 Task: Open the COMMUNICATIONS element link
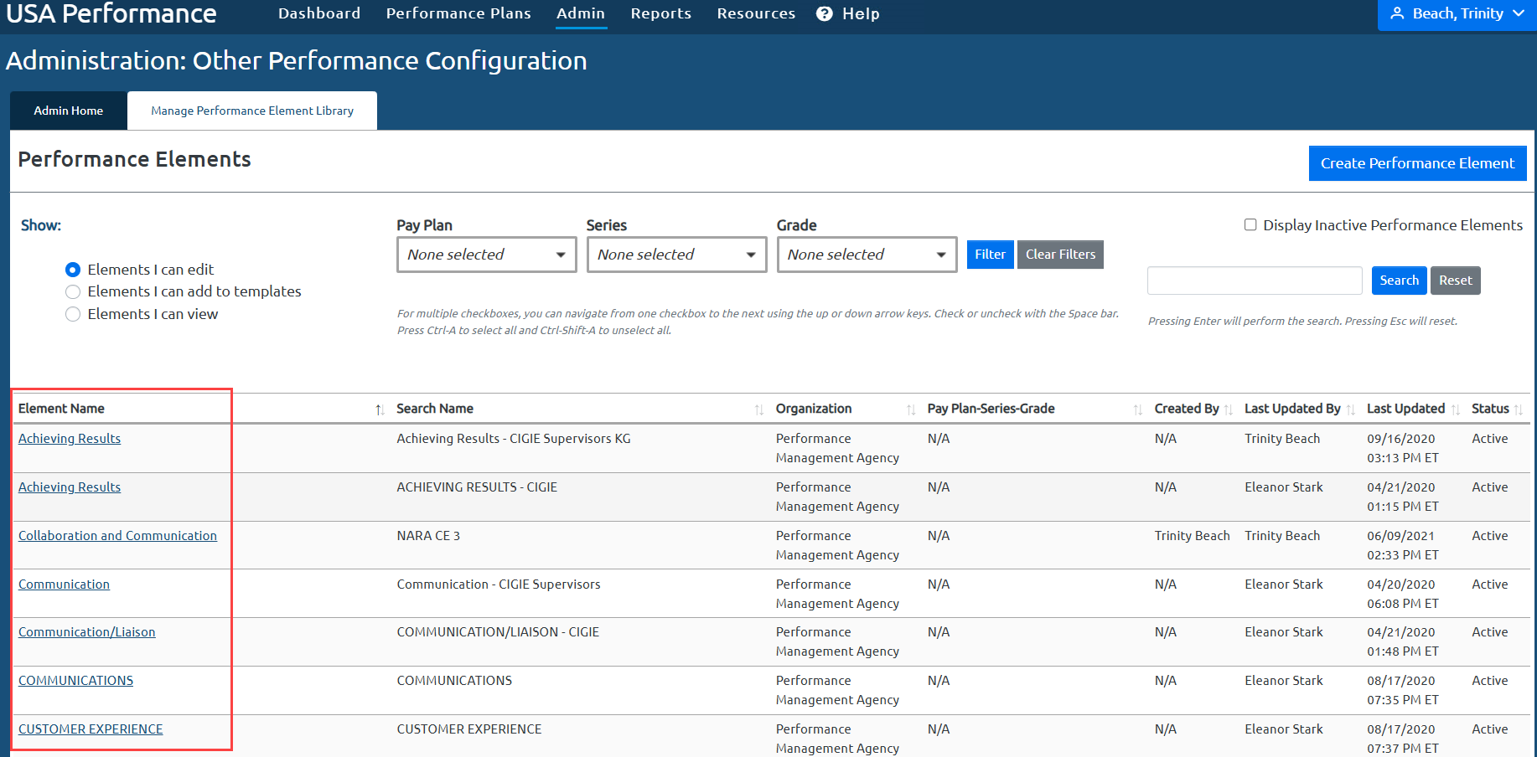[75, 681]
